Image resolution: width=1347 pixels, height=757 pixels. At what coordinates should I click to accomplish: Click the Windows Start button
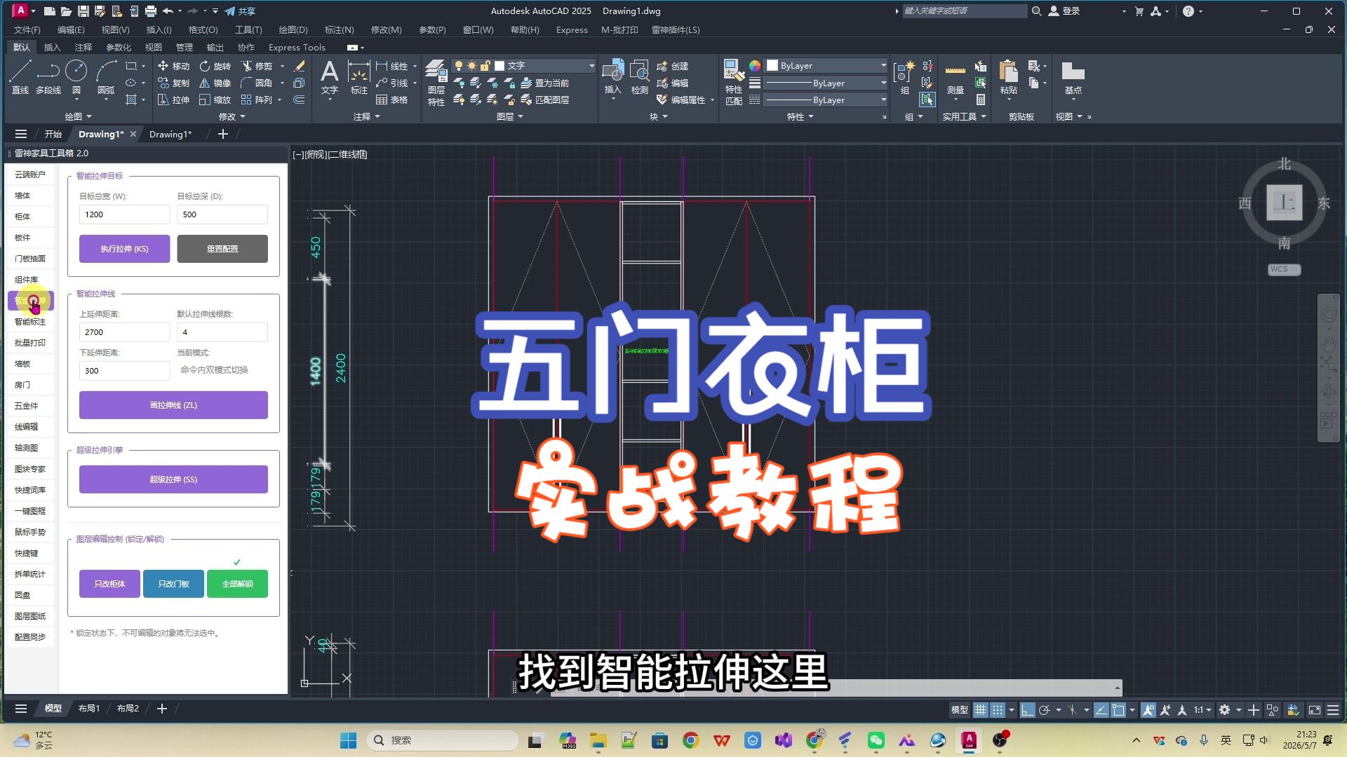[x=348, y=740]
